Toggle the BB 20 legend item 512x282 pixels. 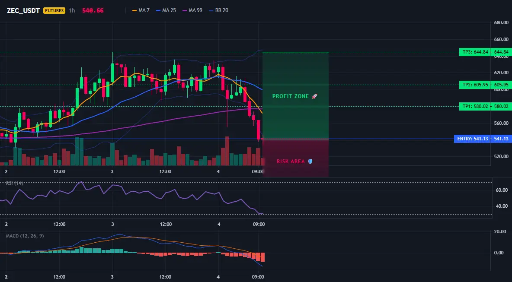[x=219, y=10]
